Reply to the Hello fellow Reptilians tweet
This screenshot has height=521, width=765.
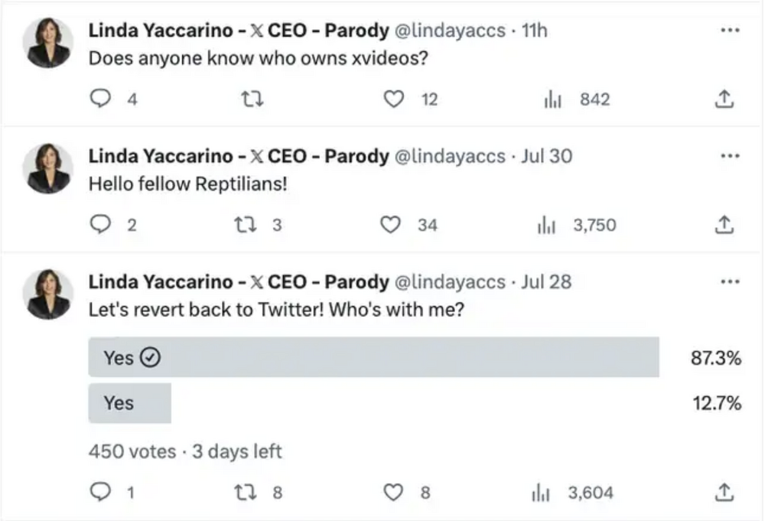pos(100,225)
